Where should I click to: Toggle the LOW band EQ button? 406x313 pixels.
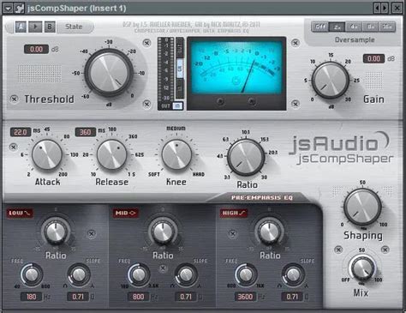point(20,213)
